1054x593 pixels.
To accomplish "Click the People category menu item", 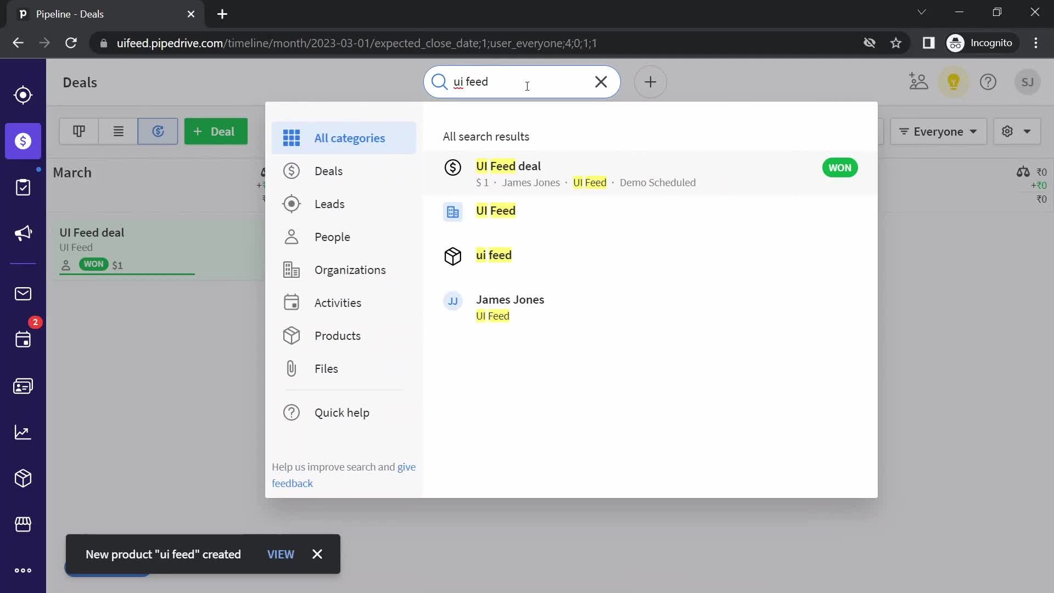I will click(332, 237).
